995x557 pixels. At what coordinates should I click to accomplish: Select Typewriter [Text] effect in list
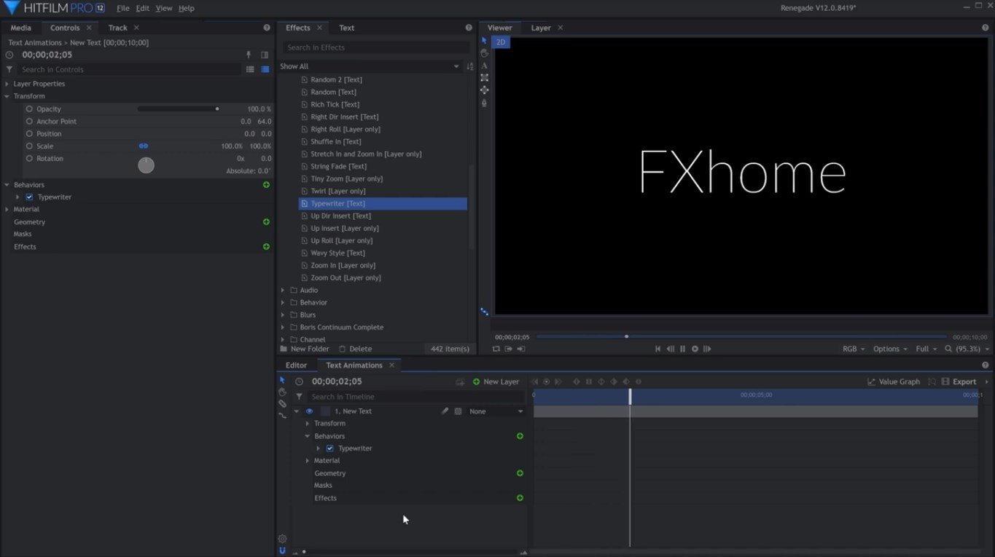click(383, 204)
